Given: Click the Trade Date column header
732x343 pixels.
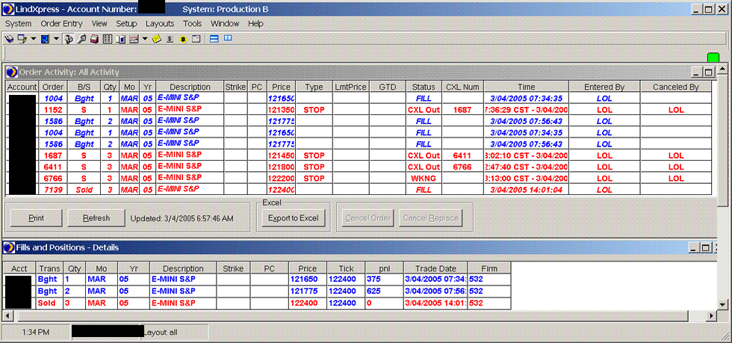Looking at the screenshot, I should click(435, 268).
